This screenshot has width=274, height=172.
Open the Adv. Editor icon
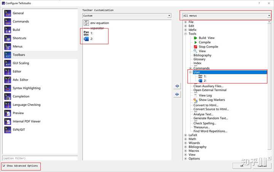(8, 80)
